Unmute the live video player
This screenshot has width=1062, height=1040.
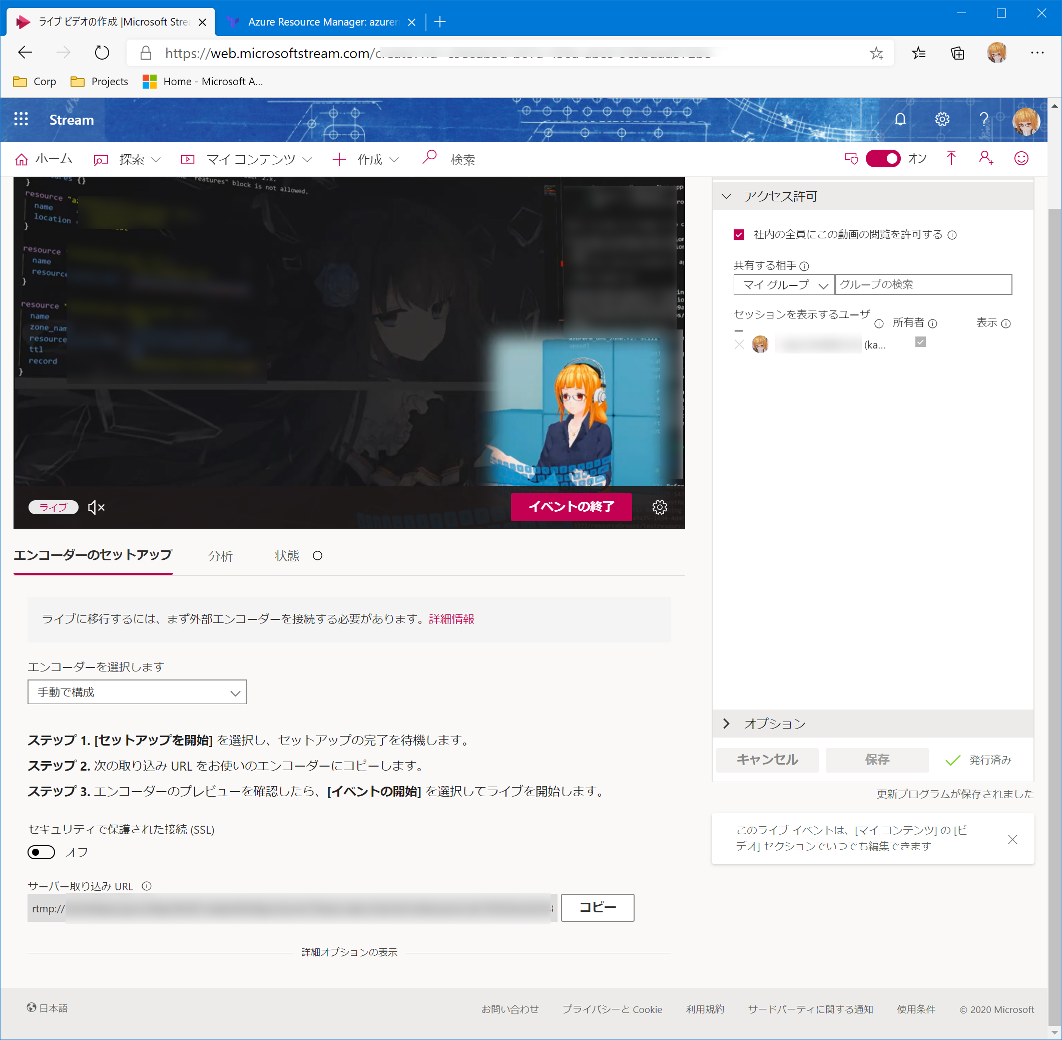[96, 507]
